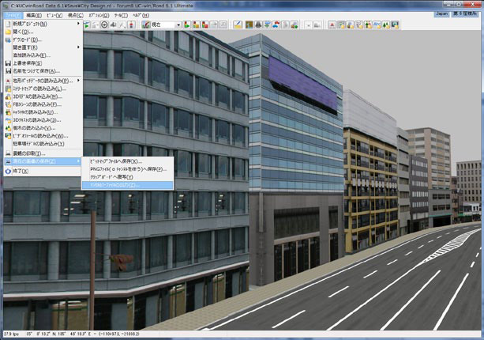This screenshot has width=484, height=340.
Task: Click the 3D model load icon in toolbar
Action: coord(350,25)
